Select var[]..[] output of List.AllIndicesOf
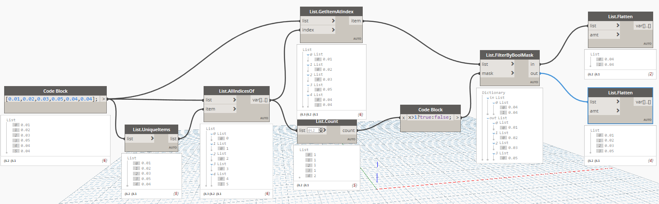 click(x=260, y=100)
